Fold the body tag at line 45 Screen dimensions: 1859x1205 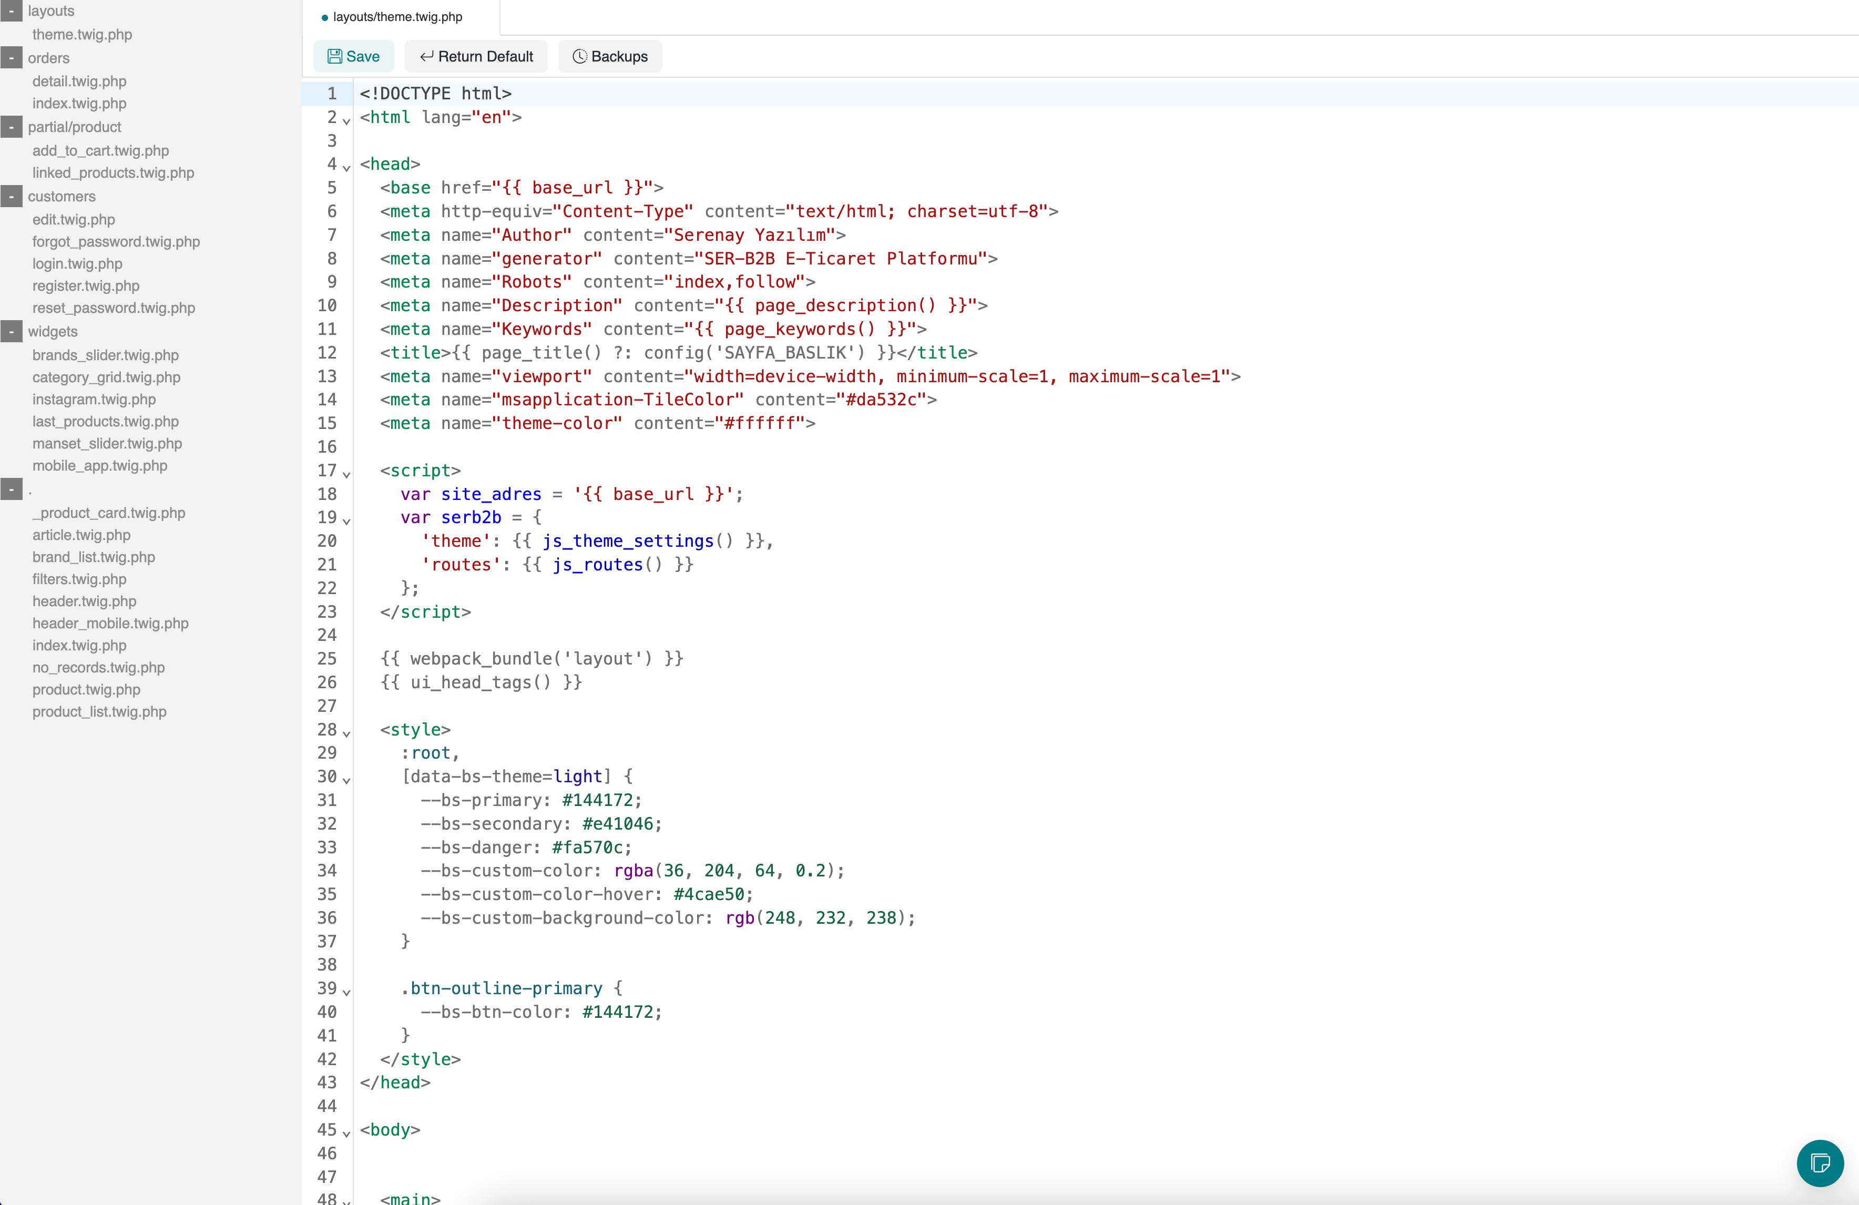coord(346,1133)
